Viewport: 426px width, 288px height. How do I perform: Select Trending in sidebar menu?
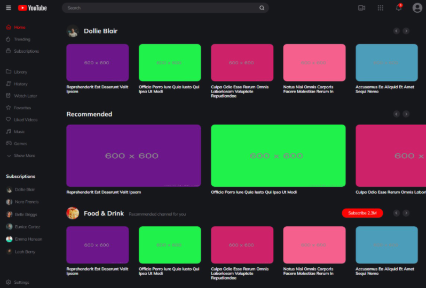[x=21, y=39]
